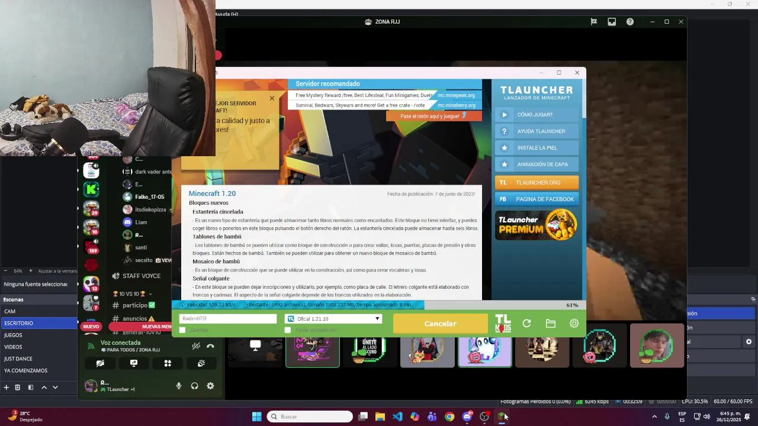Open the Oficial 1.21.10 version dropdown
Image resolution: width=758 pixels, height=426 pixels.
tap(333, 319)
